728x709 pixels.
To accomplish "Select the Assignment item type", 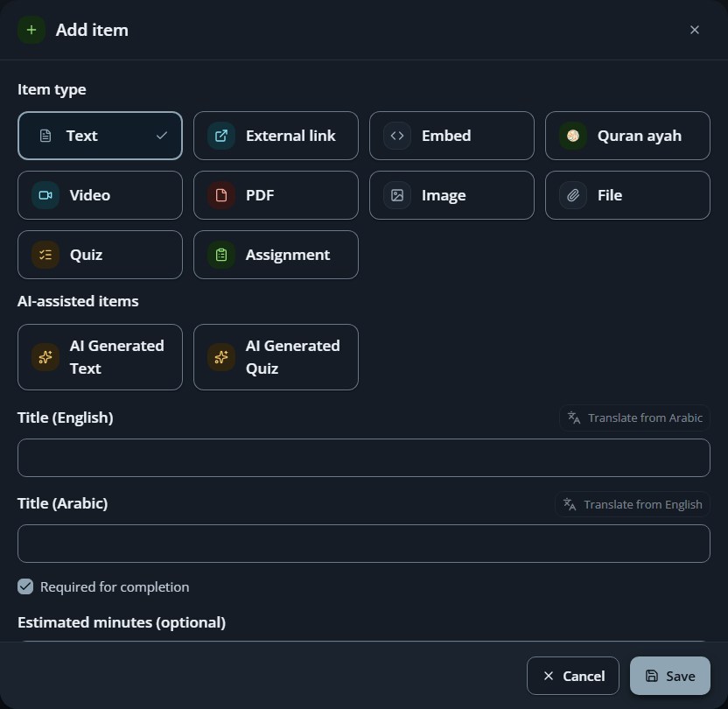I will coord(276,255).
